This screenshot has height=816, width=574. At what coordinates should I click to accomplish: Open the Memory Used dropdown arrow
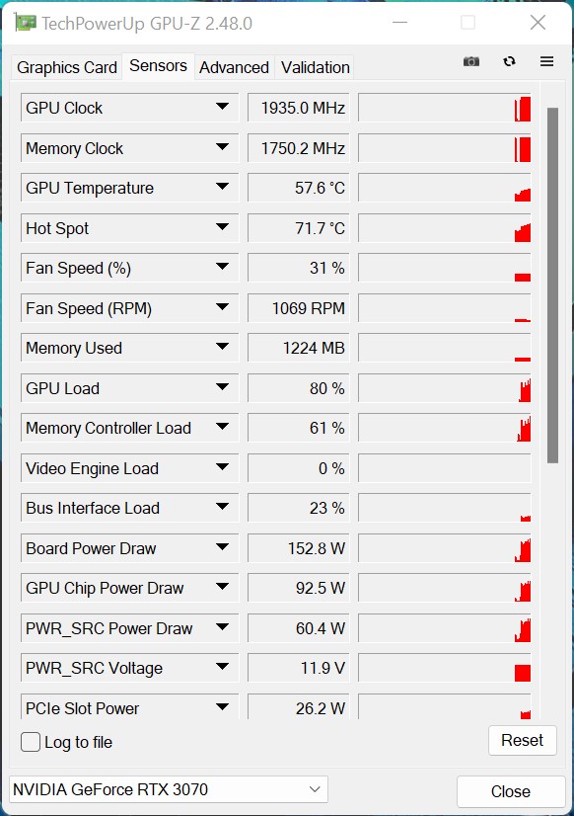[x=222, y=347]
